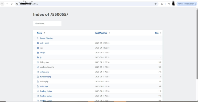
Task: Open the index.php file
Action: (x=44, y=82)
